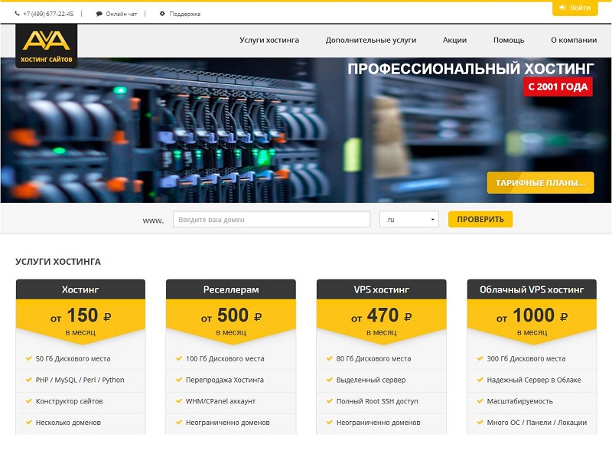612x454 pixels.
Task: Click the Реселлерам plan card header
Action: (x=231, y=289)
